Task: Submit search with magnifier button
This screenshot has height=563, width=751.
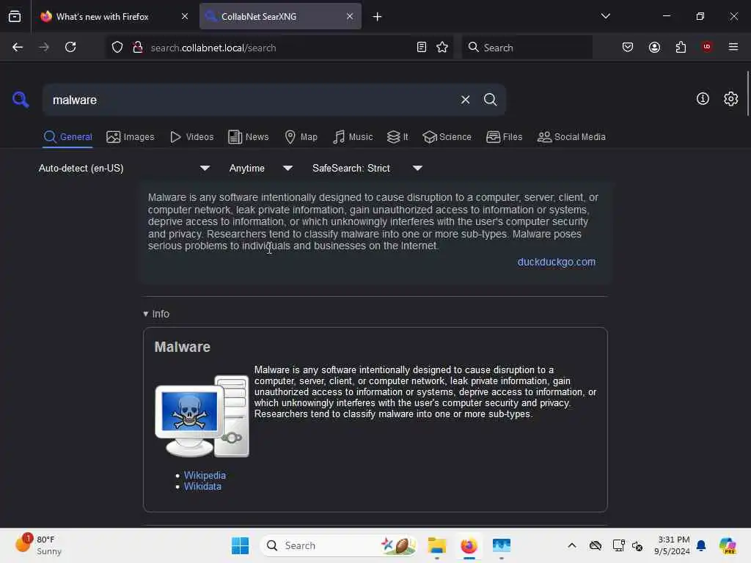Action: (490, 100)
